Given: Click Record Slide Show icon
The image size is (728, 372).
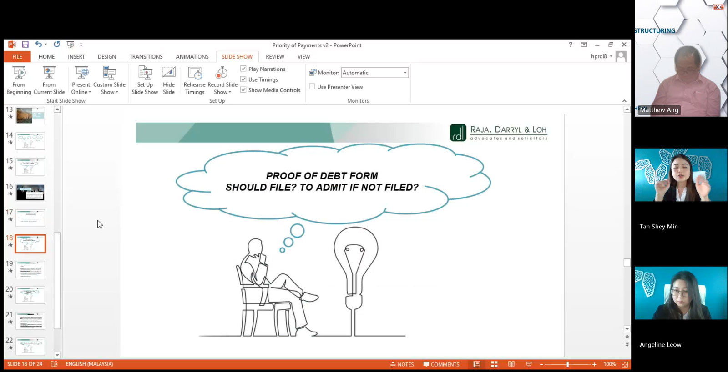Looking at the screenshot, I should 222,73.
